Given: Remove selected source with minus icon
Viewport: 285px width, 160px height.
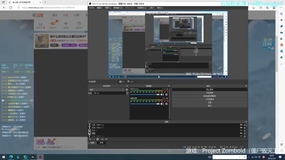Looking at the screenshot, I should [x=94, y=139].
